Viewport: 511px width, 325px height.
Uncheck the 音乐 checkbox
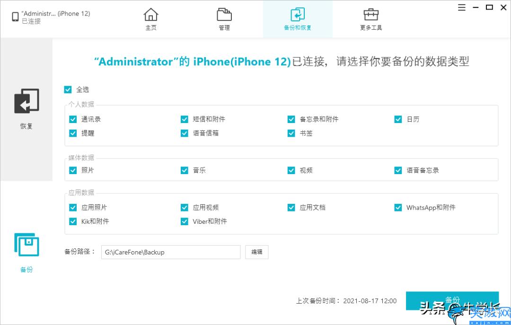click(x=185, y=170)
